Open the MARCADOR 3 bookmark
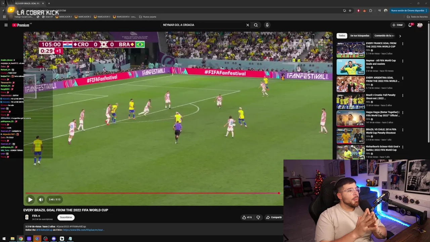 pyautogui.click(x=102, y=17)
